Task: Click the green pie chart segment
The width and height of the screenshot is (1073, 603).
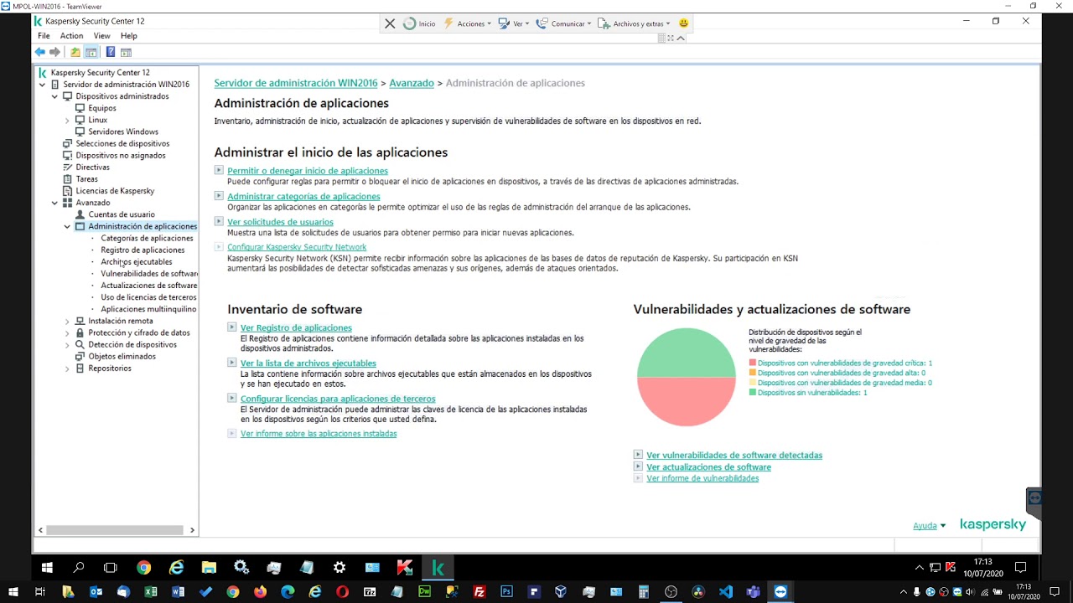Action: click(686, 353)
